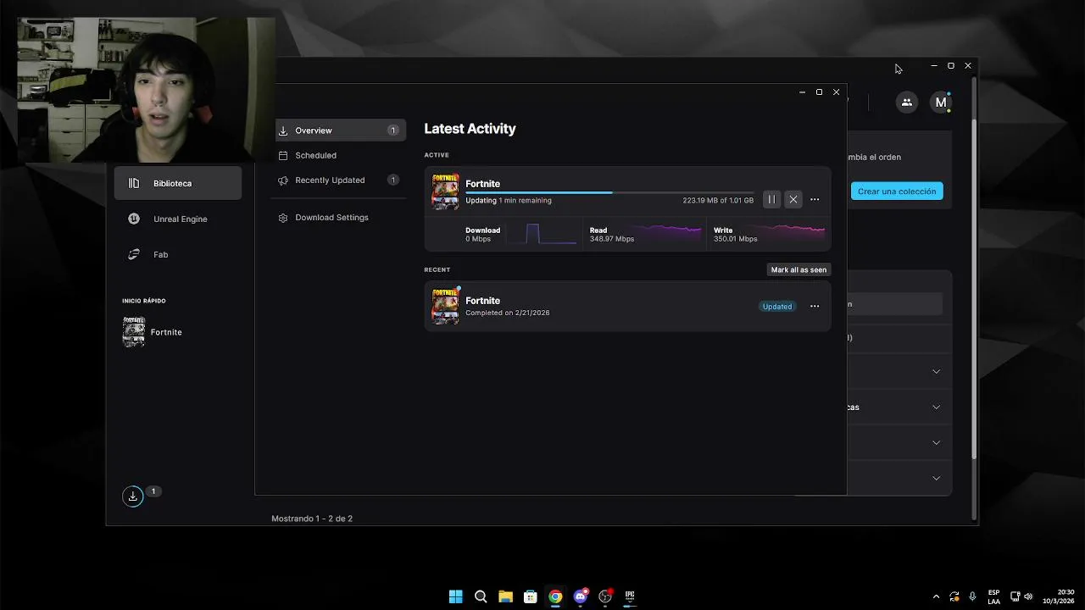Pause the active Fortnite update

coord(771,200)
